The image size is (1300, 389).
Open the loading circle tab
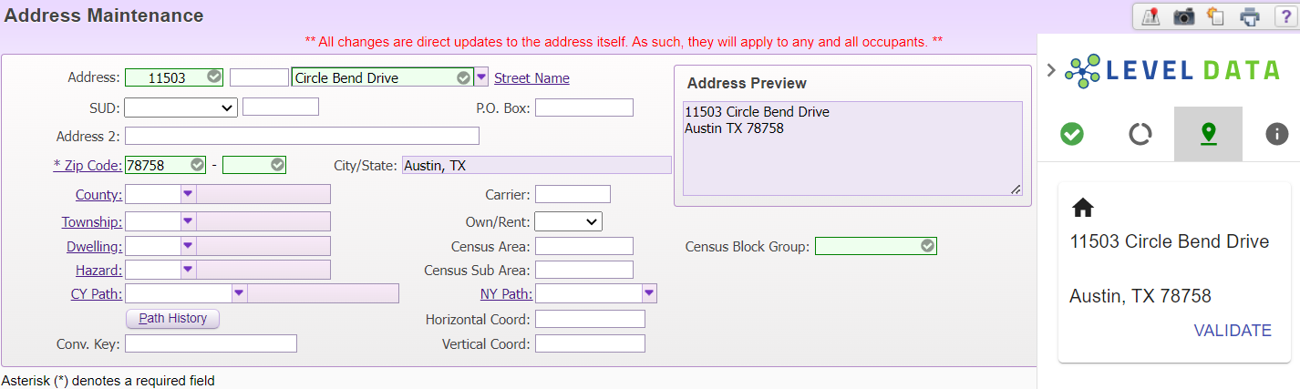click(x=1140, y=135)
